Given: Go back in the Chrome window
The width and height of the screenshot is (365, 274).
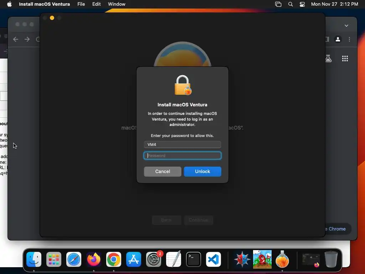Looking at the screenshot, I should click(x=16, y=39).
